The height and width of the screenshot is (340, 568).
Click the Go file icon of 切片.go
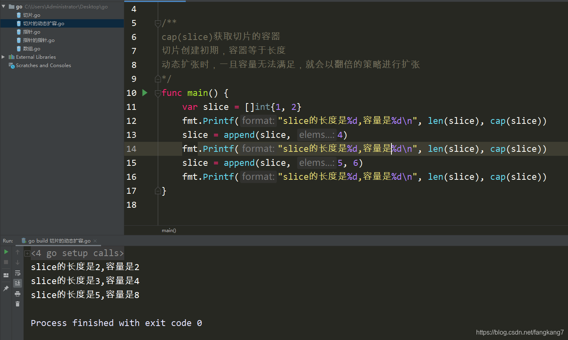click(19, 15)
